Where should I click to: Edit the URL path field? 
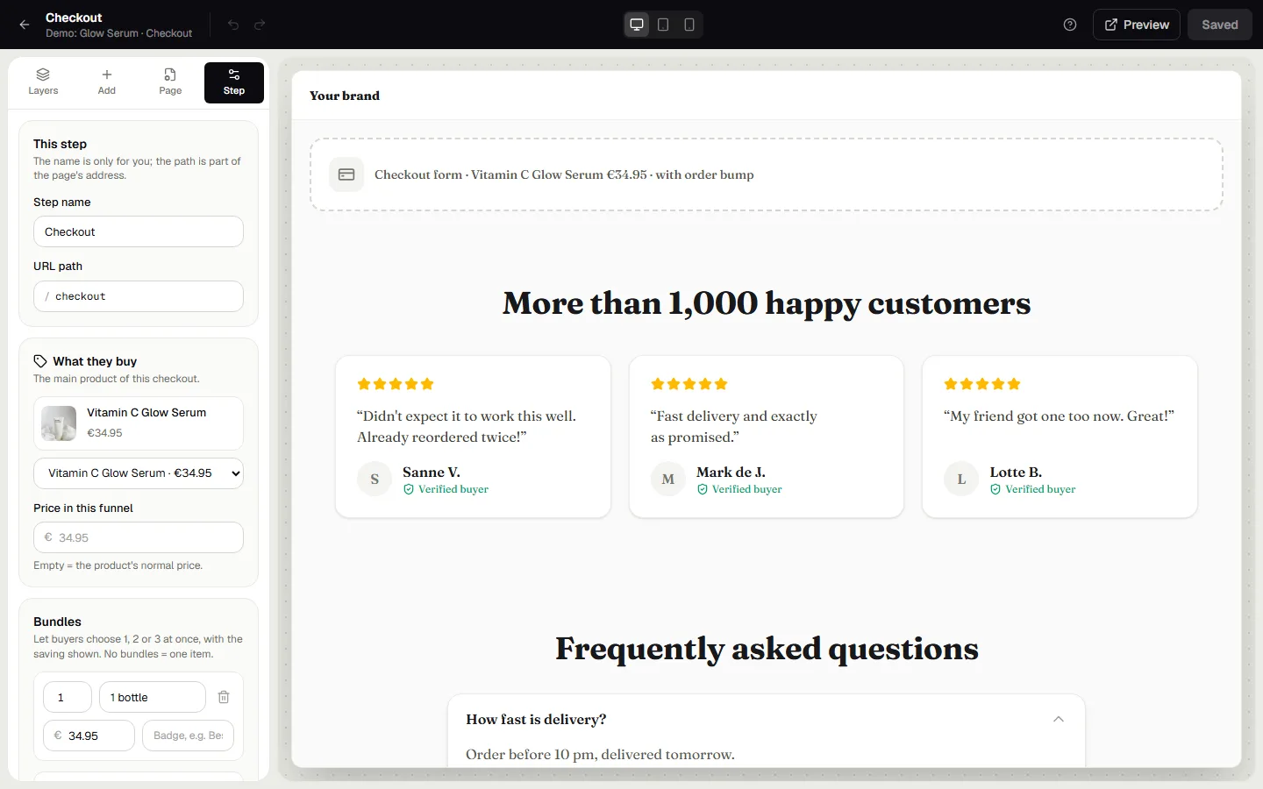pyautogui.click(x=139, y=296)
